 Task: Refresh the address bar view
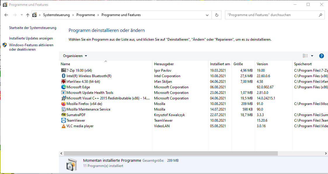tap(217, 15)
